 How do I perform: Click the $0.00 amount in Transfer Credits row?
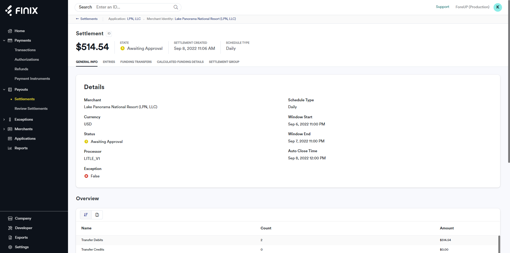444,250
